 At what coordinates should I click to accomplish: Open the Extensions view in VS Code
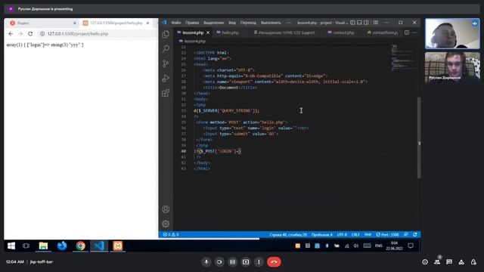pyautogui.click(x=166, y=93)
